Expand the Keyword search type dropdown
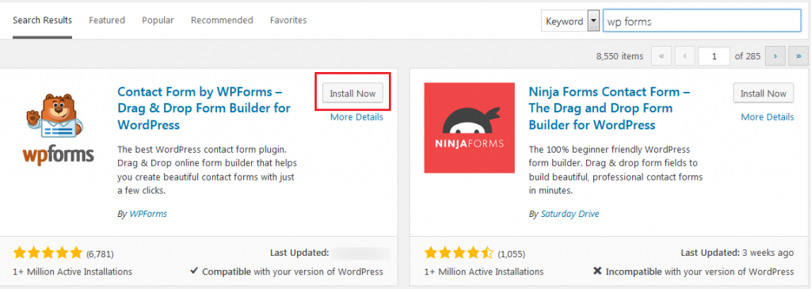The image size is (811, 289). (x=570, y=21)
